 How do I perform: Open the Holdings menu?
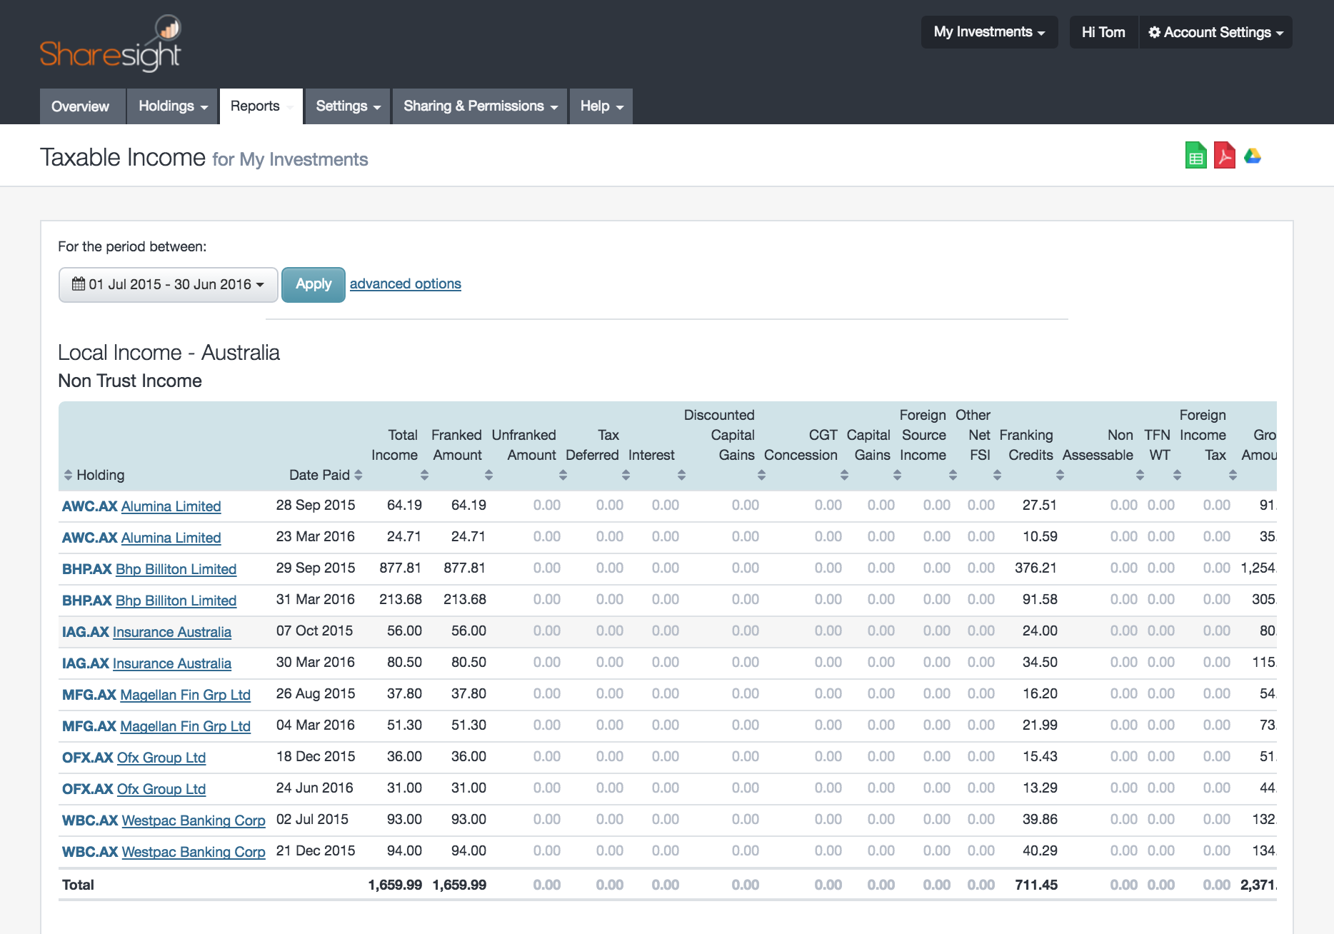(171, 106)
